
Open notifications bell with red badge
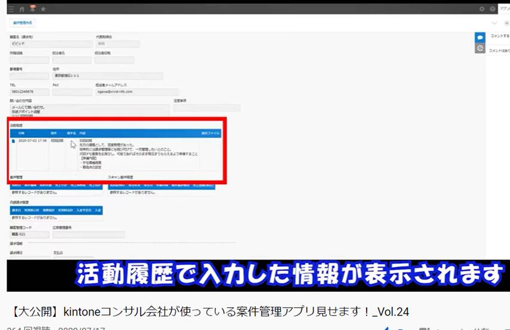click(x=32, y=8)
